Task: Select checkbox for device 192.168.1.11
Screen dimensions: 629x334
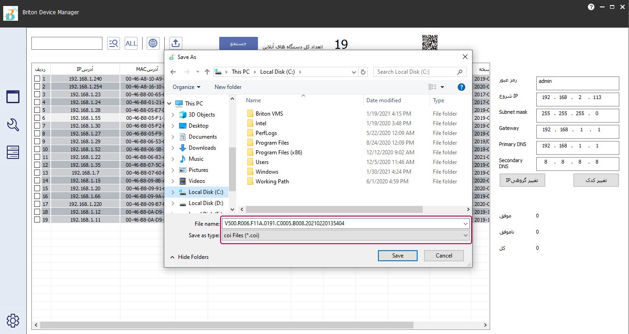Action: coord(37,220)
